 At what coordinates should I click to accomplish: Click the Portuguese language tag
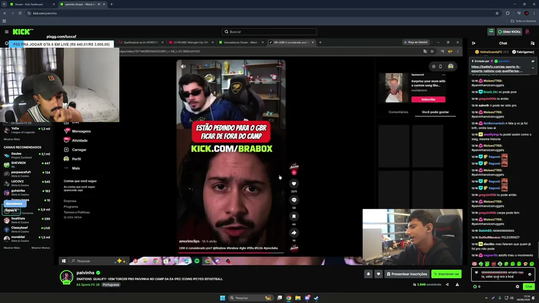(x=111, y=284)
